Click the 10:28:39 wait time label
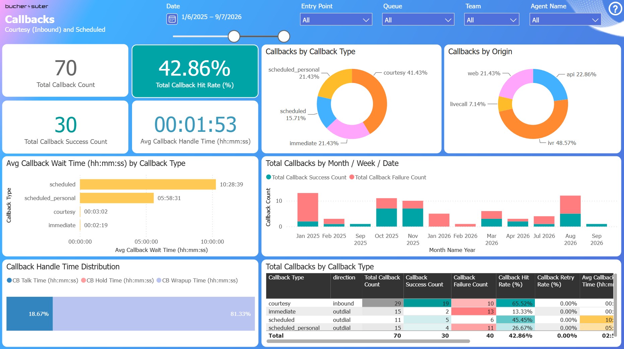Screen dimensions: 624x349 [231, 184]
